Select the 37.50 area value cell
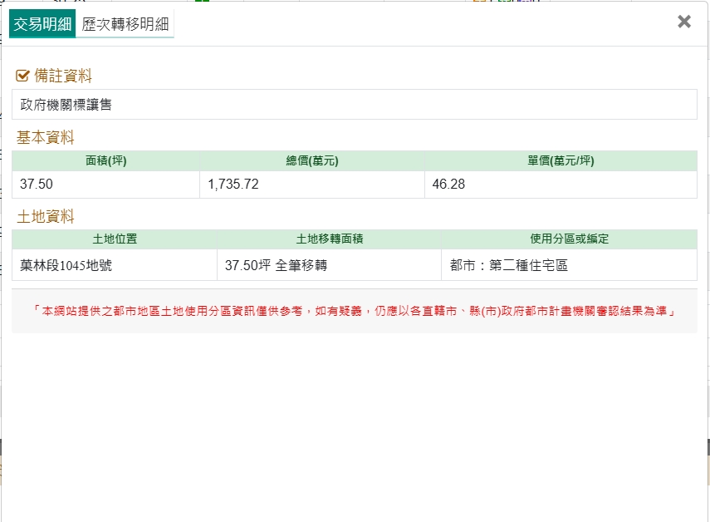Viewport: 710px width, 522px height. click(105, 185)
